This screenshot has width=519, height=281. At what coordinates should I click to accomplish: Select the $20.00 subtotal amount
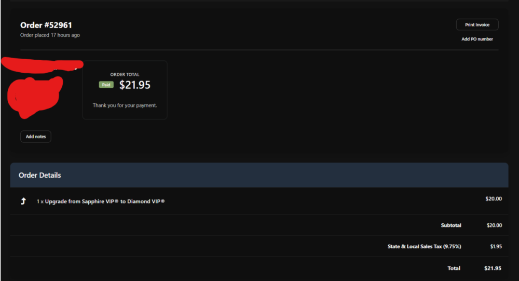[494, 225]
